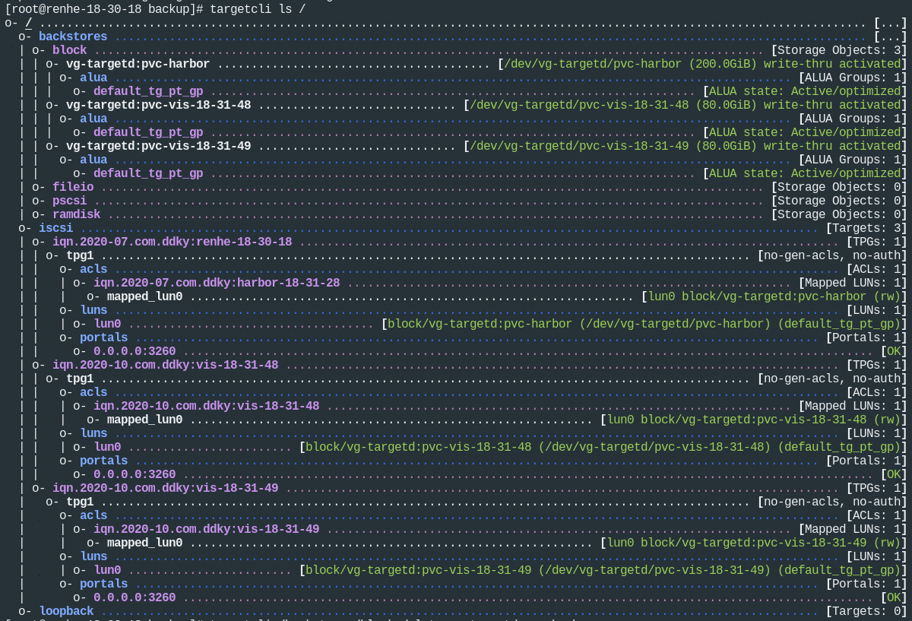Click the root '/' node after 'o-'
This screenshot has height=621, width=912.
coord(28,23)
